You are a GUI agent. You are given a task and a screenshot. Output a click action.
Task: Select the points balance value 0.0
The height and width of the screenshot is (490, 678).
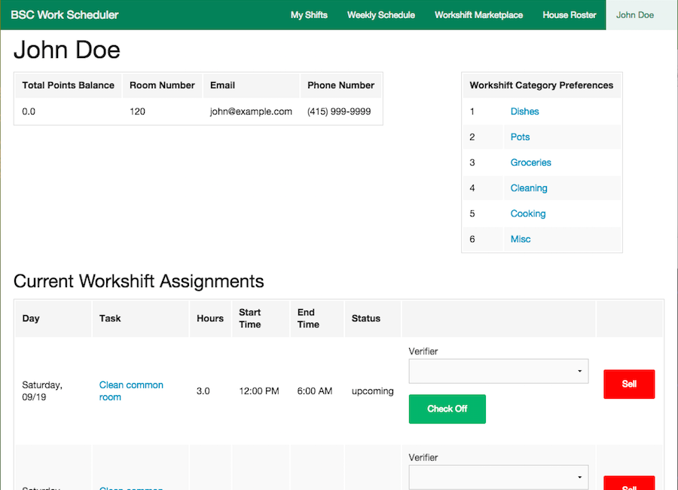[x=29, y=112]
